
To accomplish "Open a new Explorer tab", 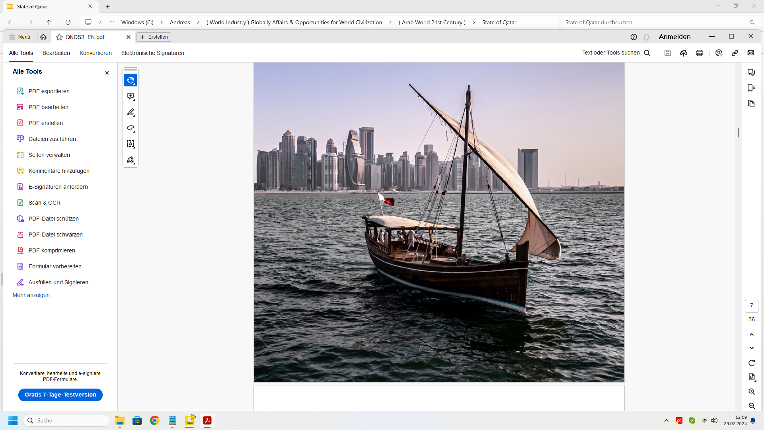I will click(107, 6).
